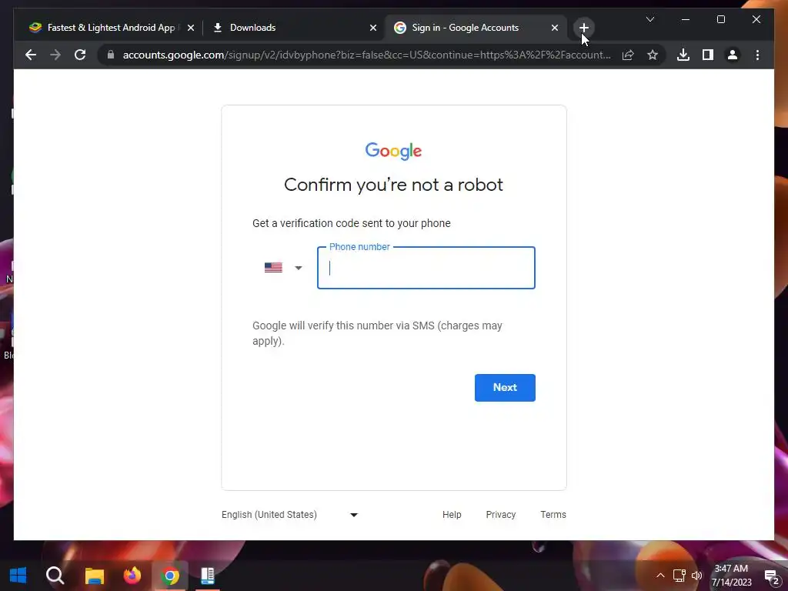Screen dimensions: 788x591
Task: Click the Google logo
Action: point(393,151)
